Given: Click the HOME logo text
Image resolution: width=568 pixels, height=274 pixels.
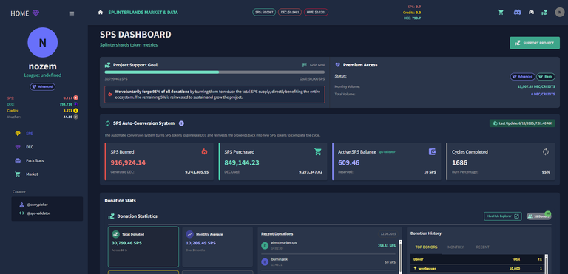Looking at the screenshot, I should (20, 13).
